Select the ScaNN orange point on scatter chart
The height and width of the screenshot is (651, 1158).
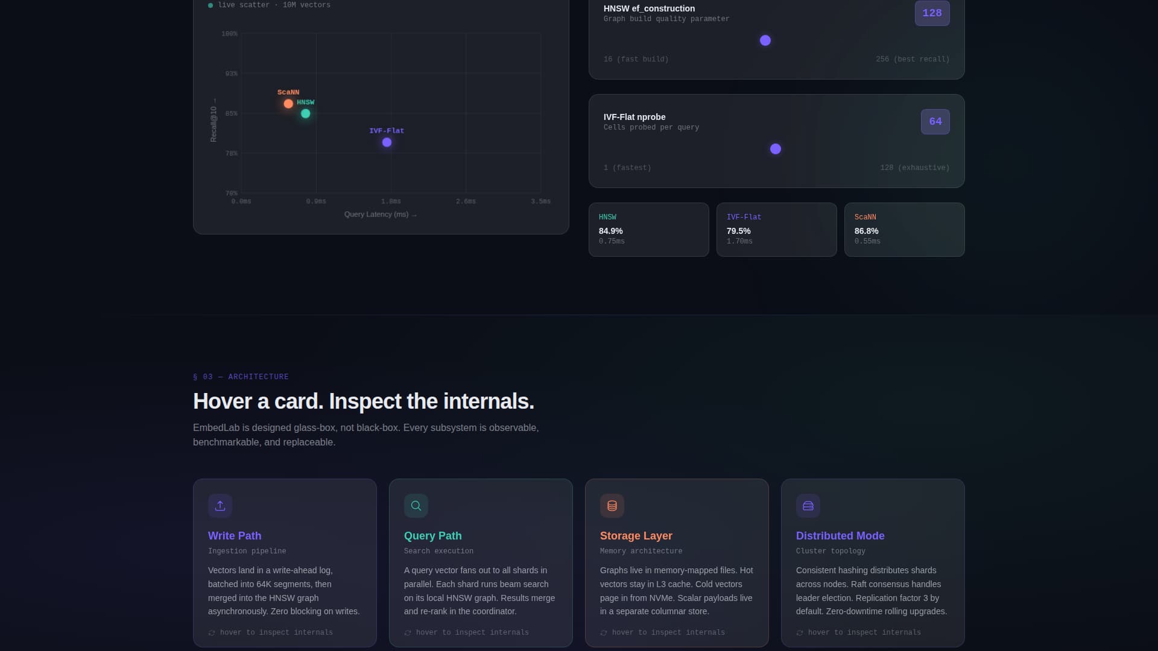288,104
